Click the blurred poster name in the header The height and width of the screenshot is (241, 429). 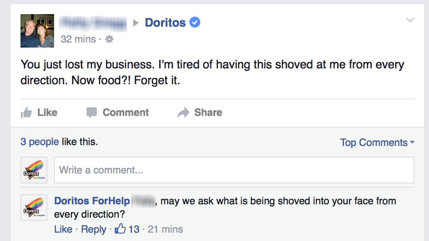pos(93,23)
